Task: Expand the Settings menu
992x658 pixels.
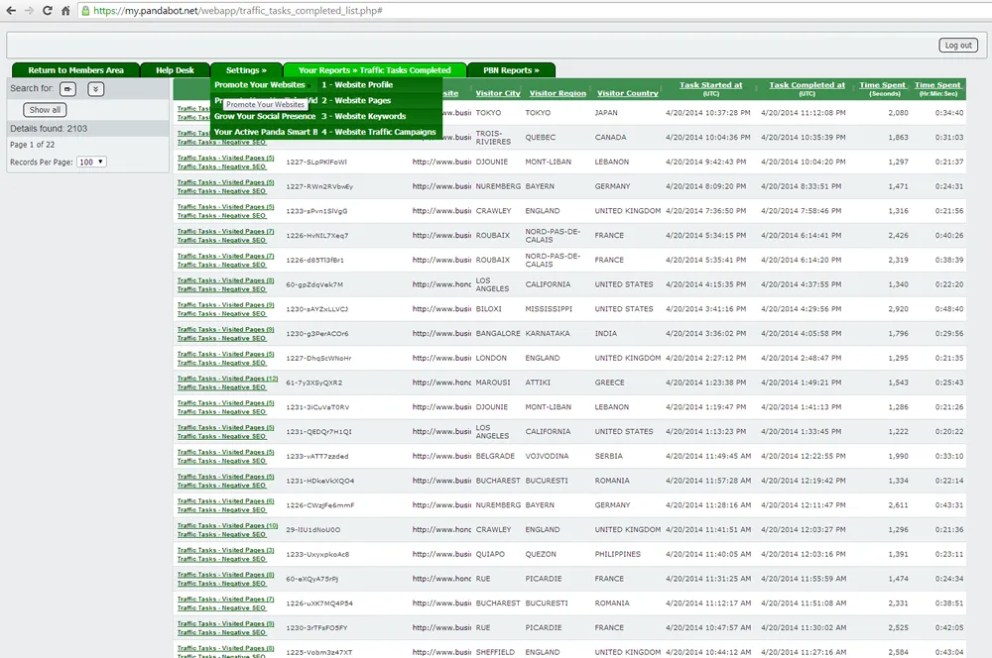Action: click(x=247, y=69)
